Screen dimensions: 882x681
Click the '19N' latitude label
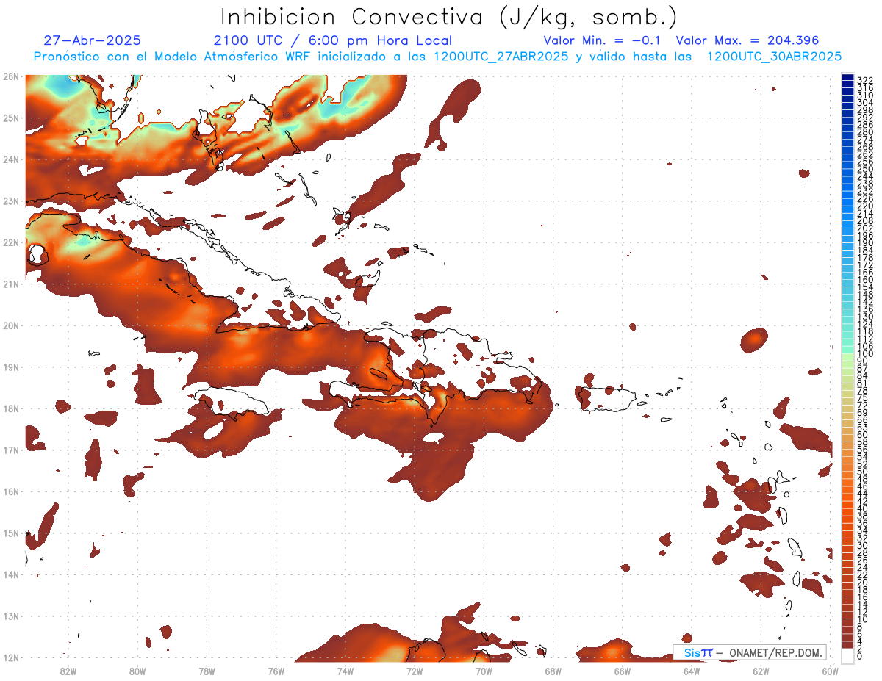10,367
